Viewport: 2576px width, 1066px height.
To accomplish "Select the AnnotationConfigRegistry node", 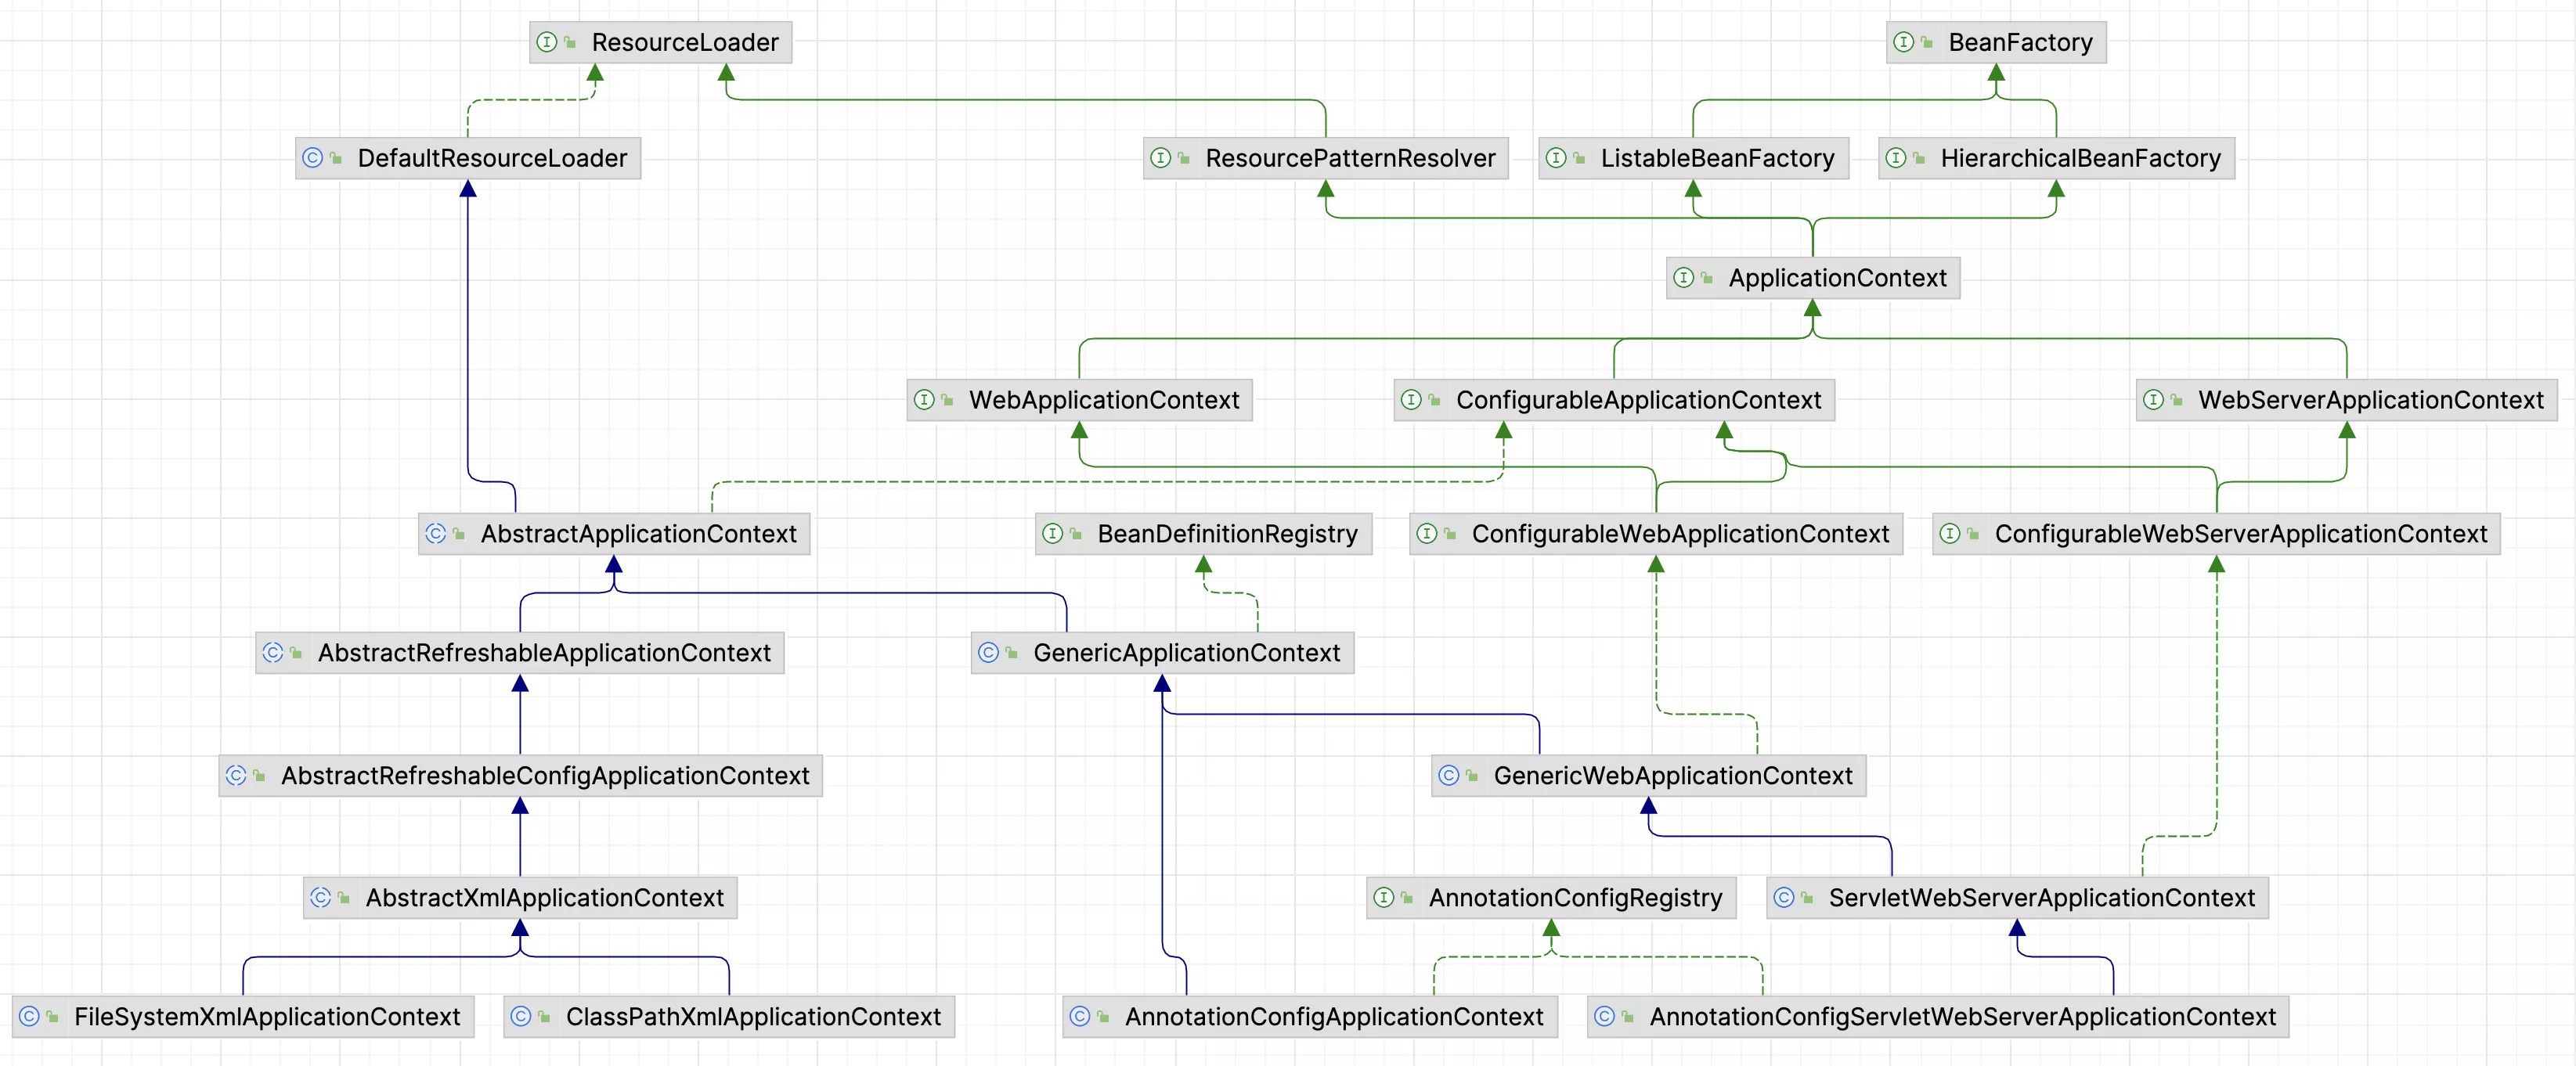I will pos(1552,898).
